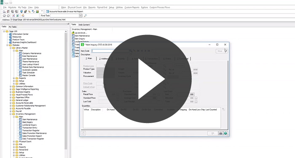Click the browser back arrow in the toolbar
Screen dimensions: 295x158
4,16
